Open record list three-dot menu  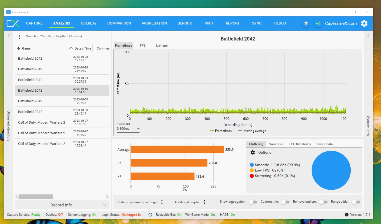(19, 36)
